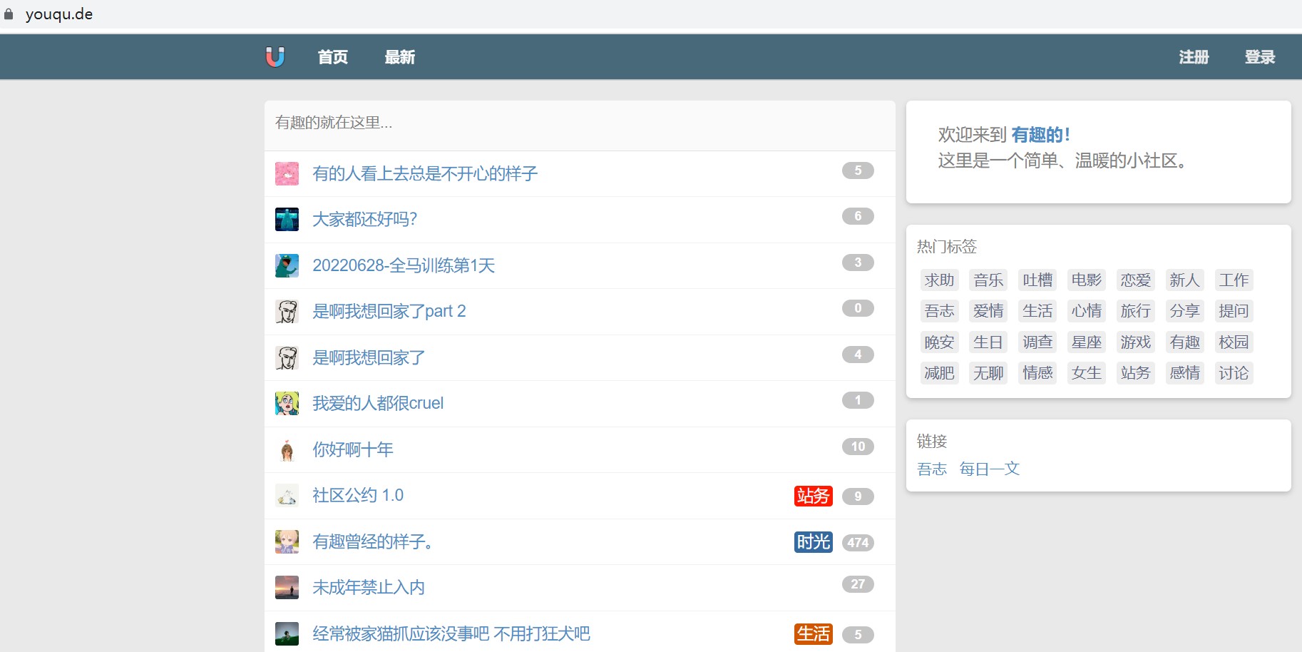Image resolution: width=1302 pixels, height=652 pixels.
Task: Click avatar next to 我爱的人都很cruel post
Action: point(287,403)
